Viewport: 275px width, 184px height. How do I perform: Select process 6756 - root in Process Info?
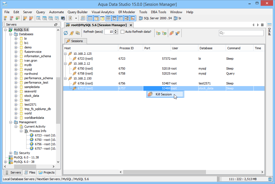coord(43,144)
